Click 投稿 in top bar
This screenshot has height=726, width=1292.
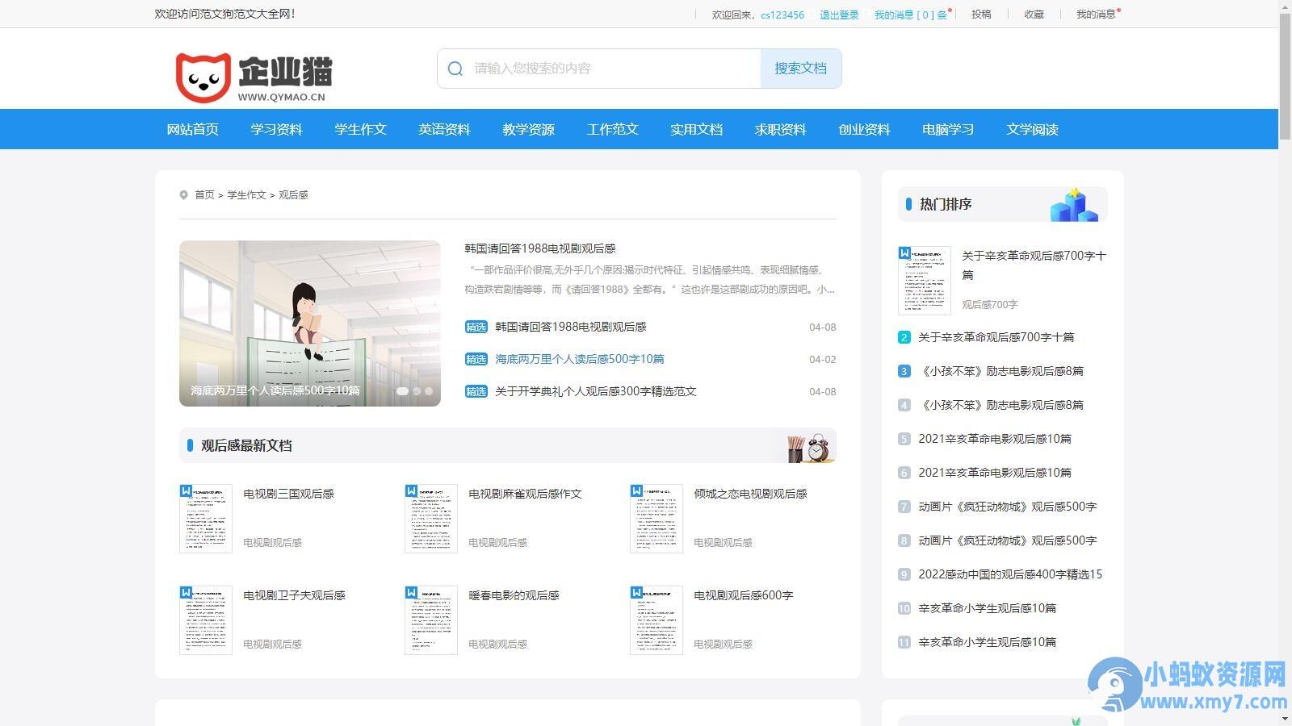click(x=982, y=15)
